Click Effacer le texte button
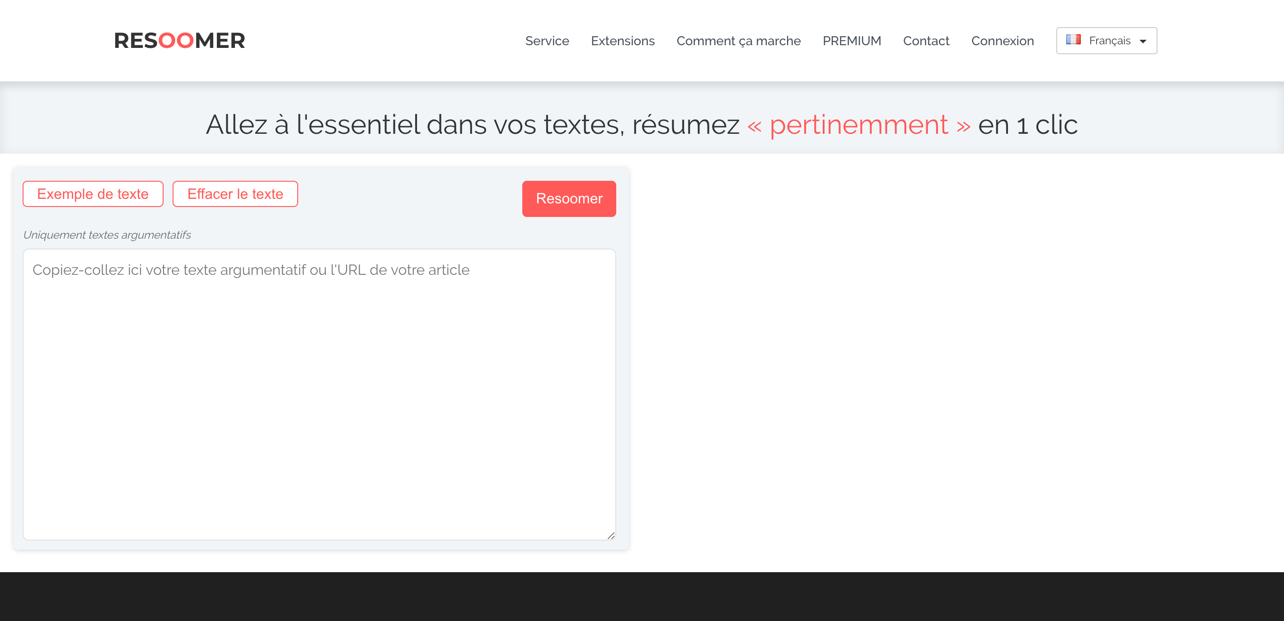Screen dimensions: 1284x621 pyautogui.click(x=235, y=193)
